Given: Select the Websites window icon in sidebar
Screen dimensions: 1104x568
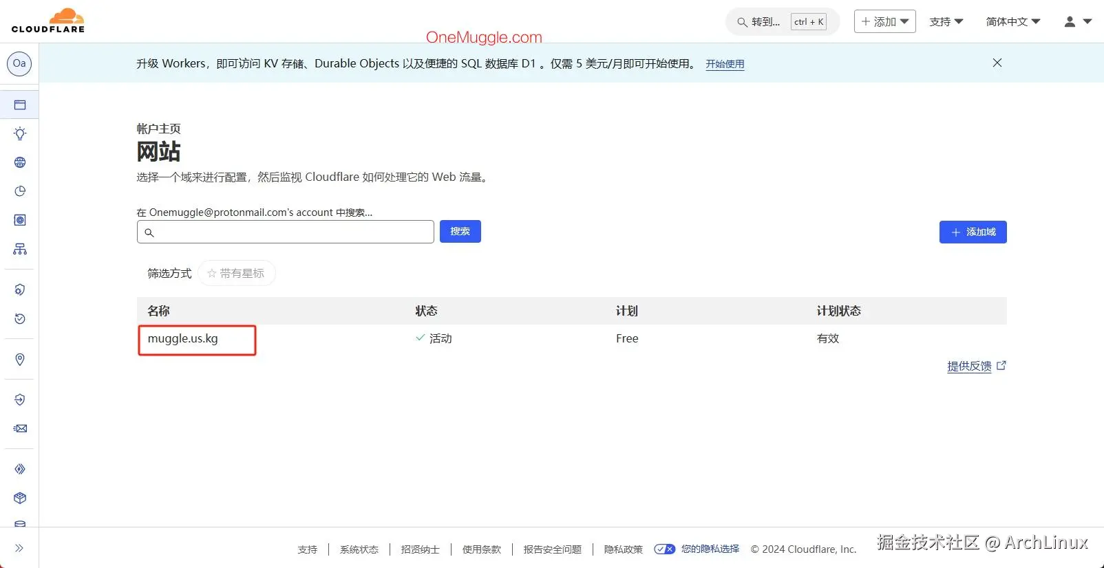Looking at the screenshot, I should (x=20, y=105).
